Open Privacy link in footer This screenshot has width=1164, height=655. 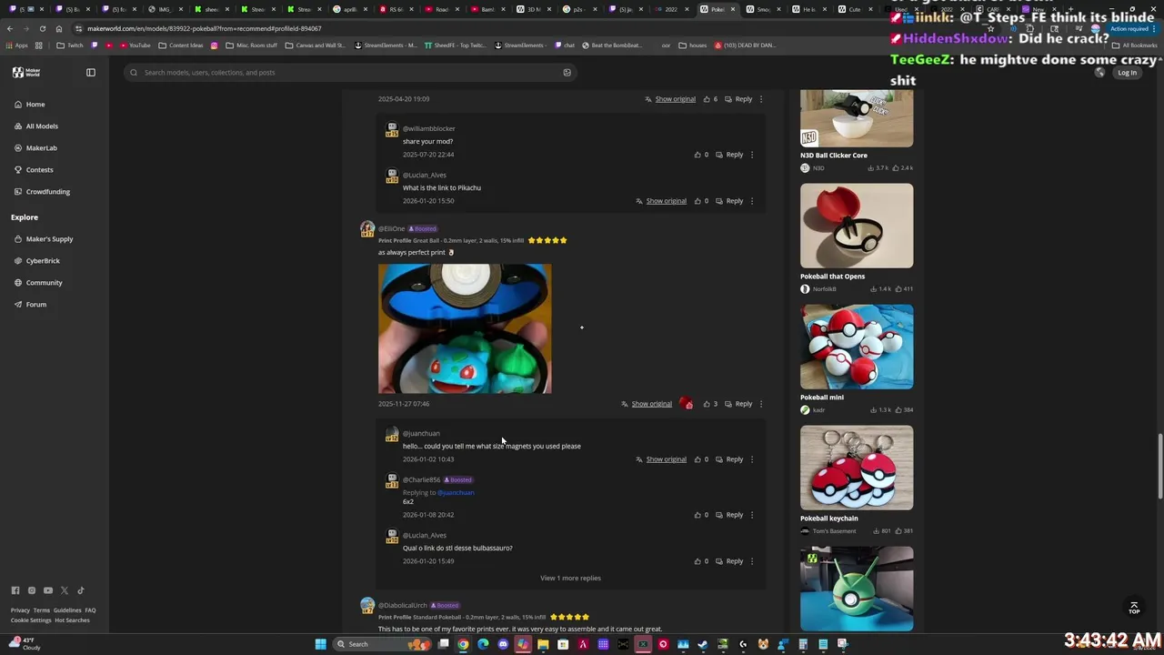pos(20,610)
